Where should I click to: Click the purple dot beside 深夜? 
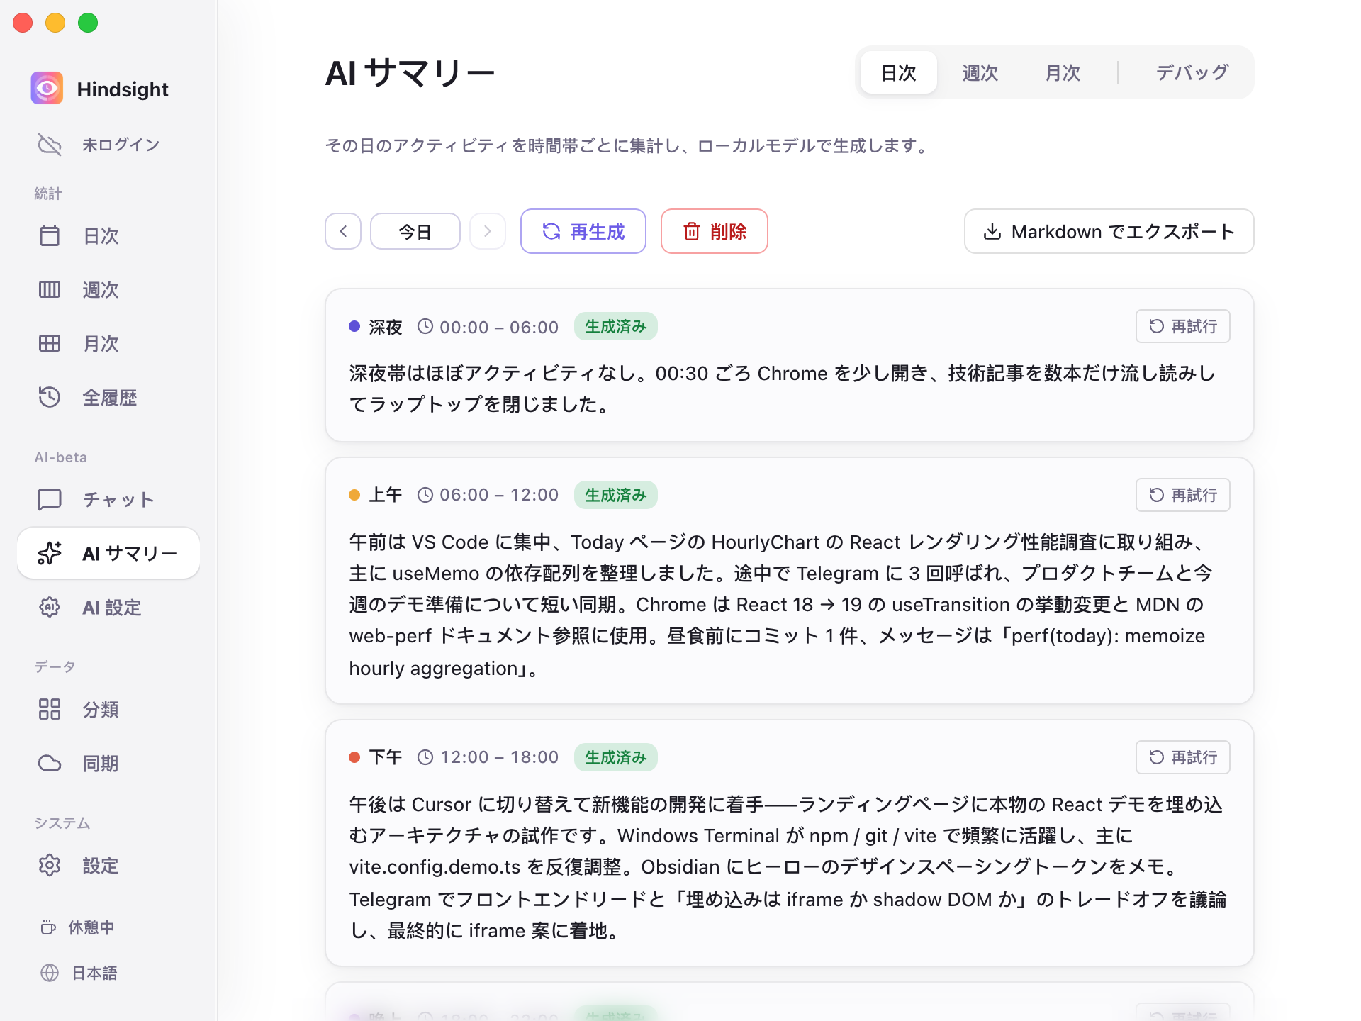tap(354, 326)
